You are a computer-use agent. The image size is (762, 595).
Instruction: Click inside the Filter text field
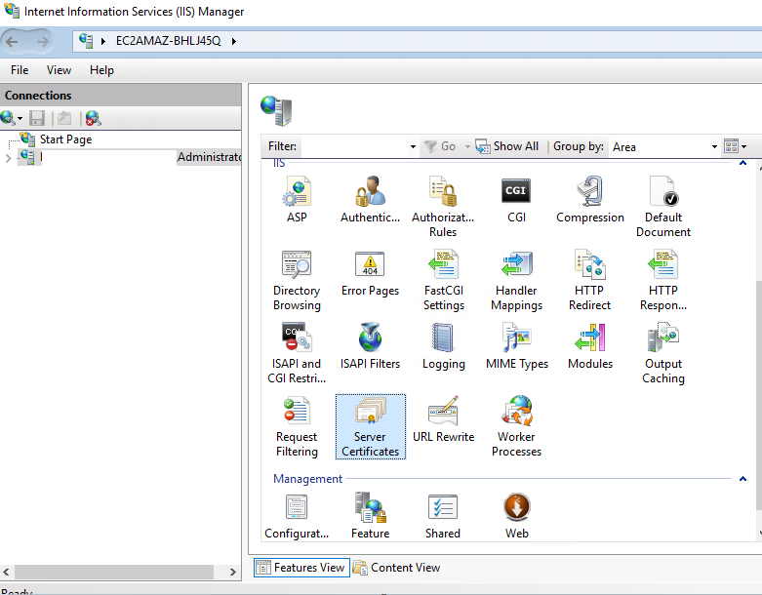tap(354, 146)
